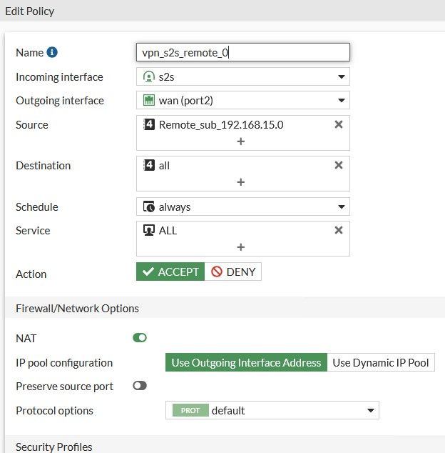Open the Outgoing interface wan (port2) dropdown
The image size is (445, 453).
tap(242, 100)
